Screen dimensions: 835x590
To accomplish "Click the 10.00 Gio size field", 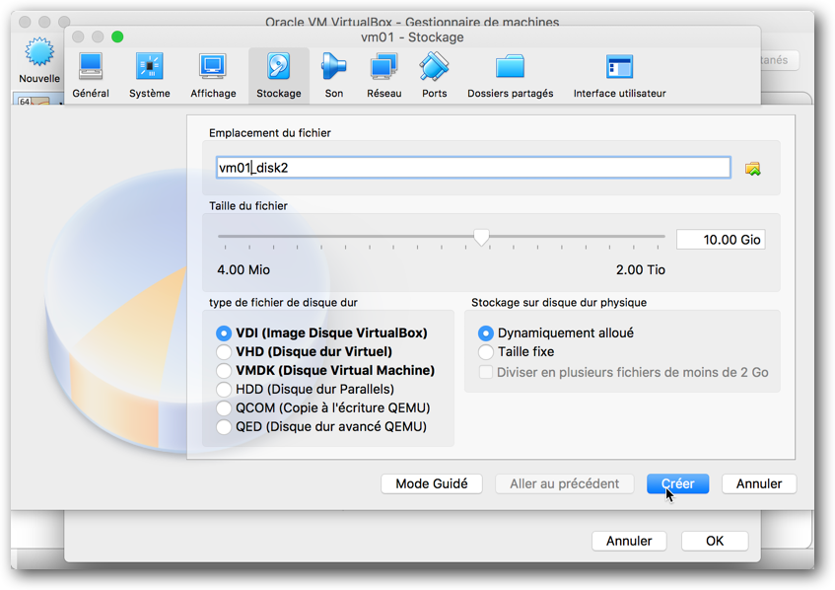I will pyautogui.click(x=721, y=240).
